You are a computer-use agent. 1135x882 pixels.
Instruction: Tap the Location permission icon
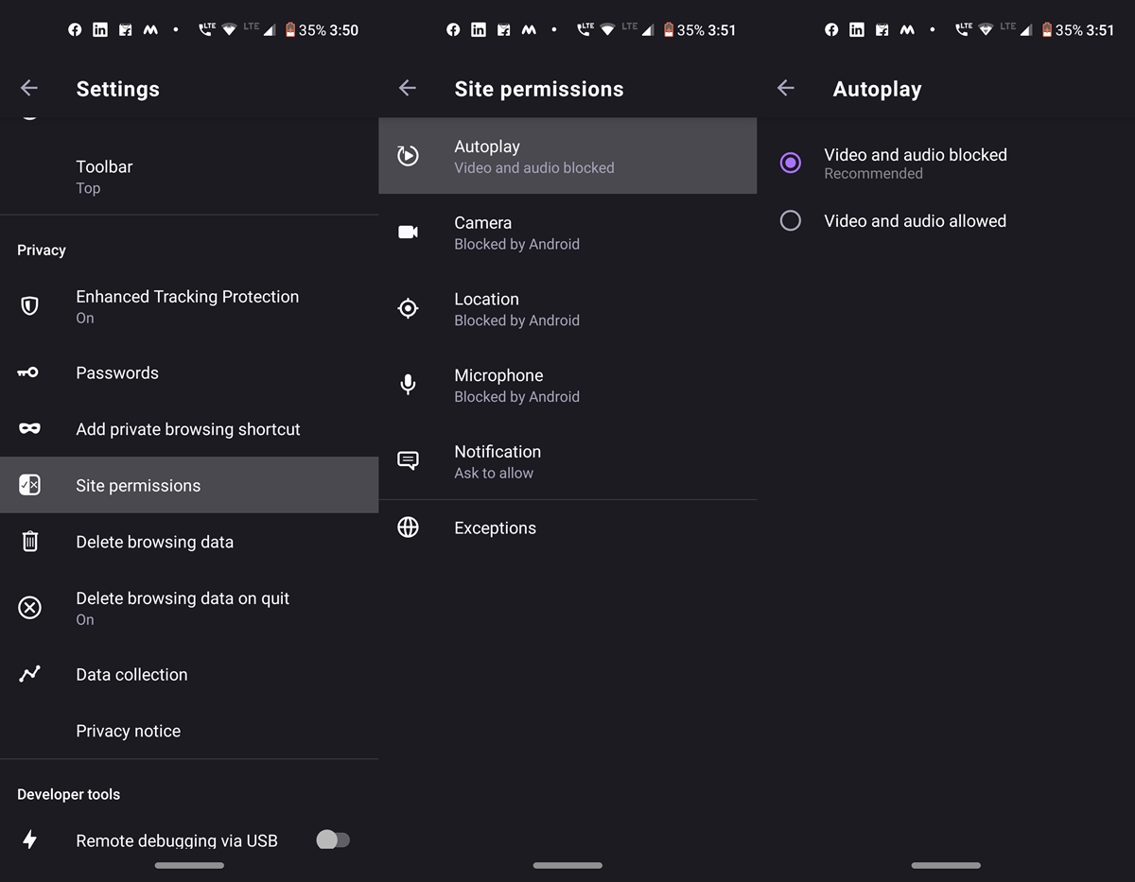(408, 308)
